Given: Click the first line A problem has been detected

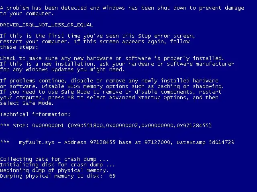Looking at the screenshot, I should [122, 8].
